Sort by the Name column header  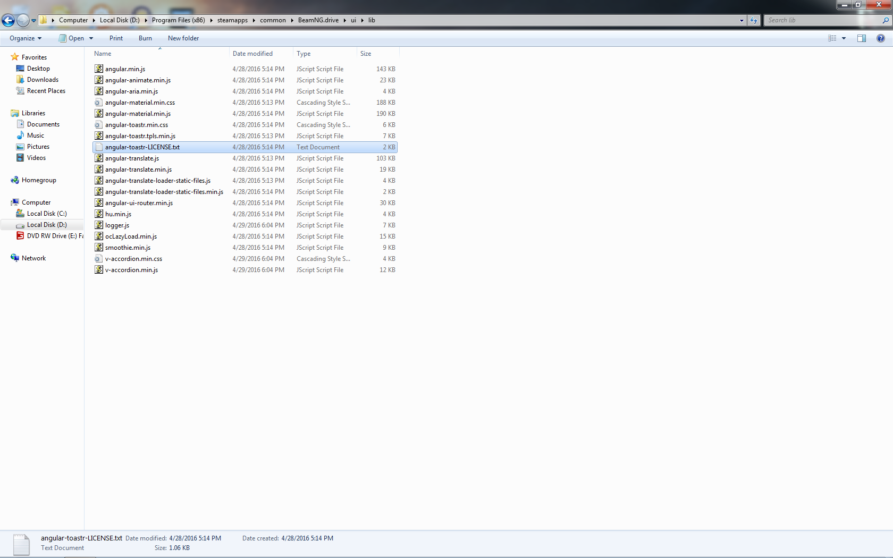coord(161,54)
